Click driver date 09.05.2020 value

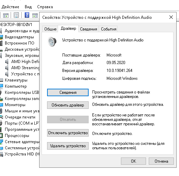point(116,63)
